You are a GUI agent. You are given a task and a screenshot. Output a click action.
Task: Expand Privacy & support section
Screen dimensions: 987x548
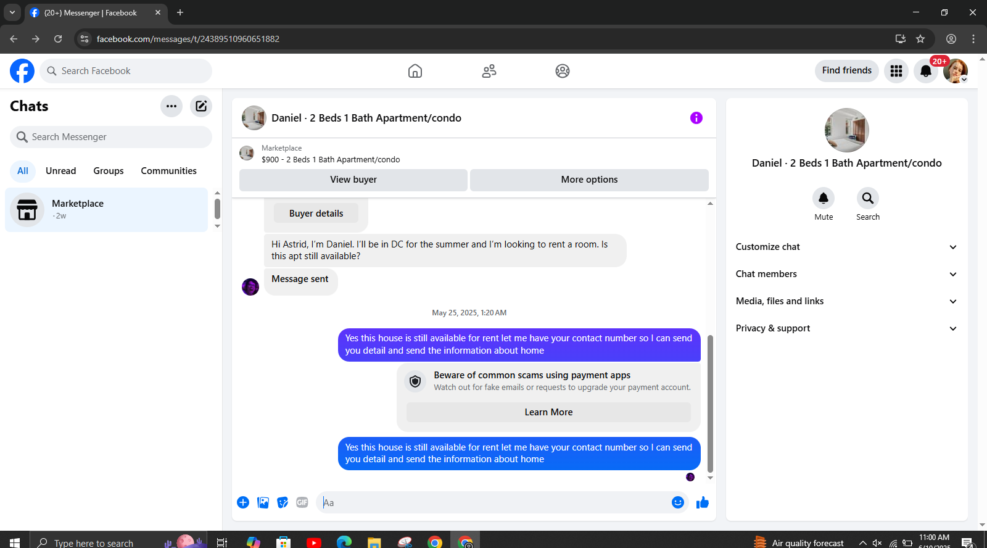(x=847, y=328)
